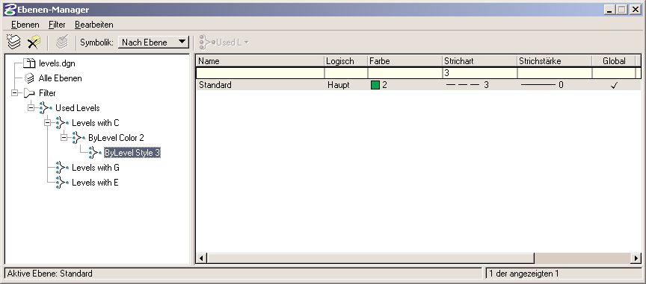Click the Strichart dashed line 3 cell
The width and height of the screenshot is (646, 284).
479,85
